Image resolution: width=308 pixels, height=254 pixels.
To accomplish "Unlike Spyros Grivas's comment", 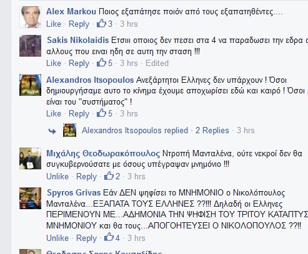I will [x=57, y=238].
